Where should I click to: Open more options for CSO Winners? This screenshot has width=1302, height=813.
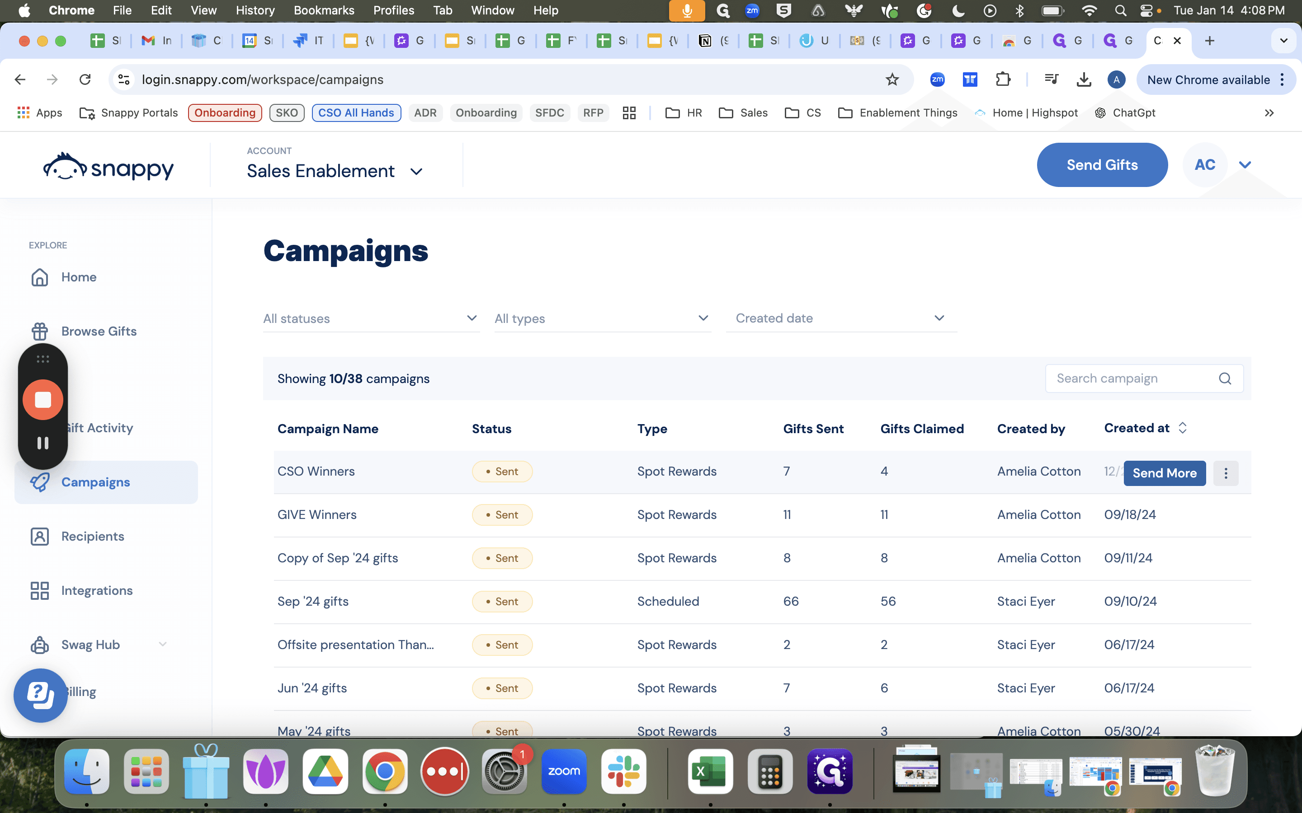coord(1226,473)
